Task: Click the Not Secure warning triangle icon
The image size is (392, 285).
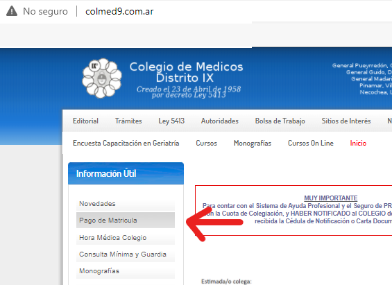Action: point(12,11)
